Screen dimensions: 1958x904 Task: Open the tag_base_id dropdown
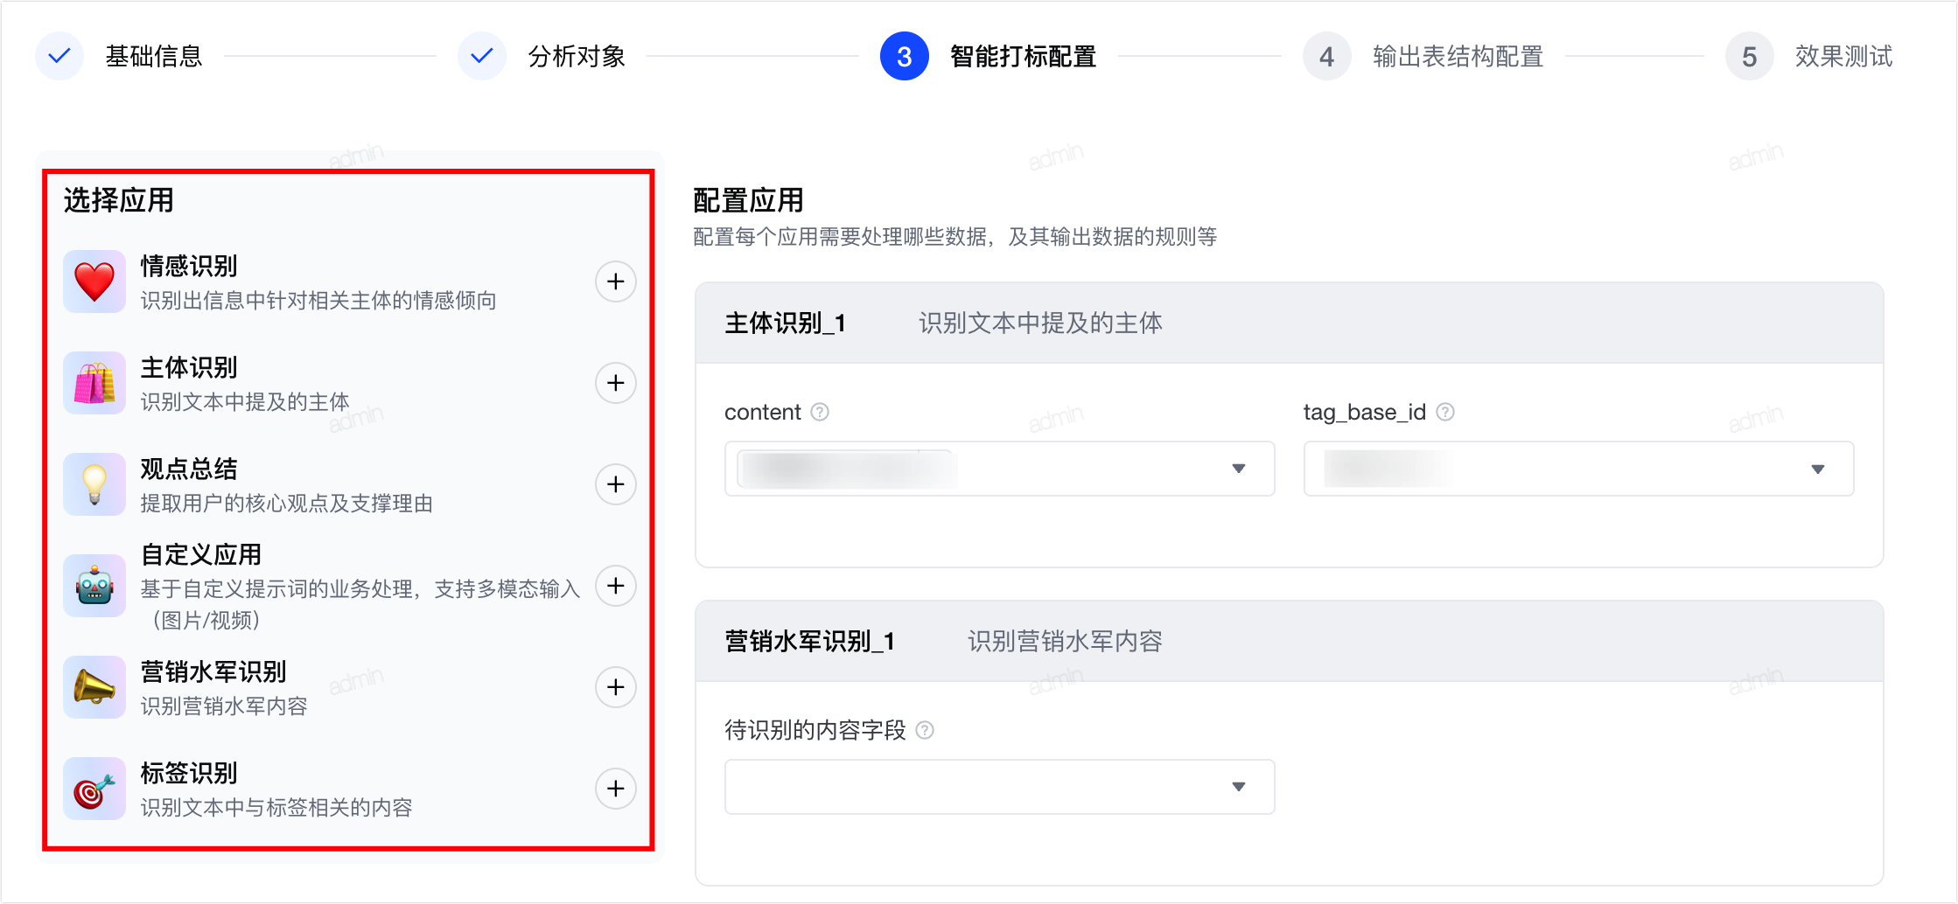click(x=1578, y=469)
